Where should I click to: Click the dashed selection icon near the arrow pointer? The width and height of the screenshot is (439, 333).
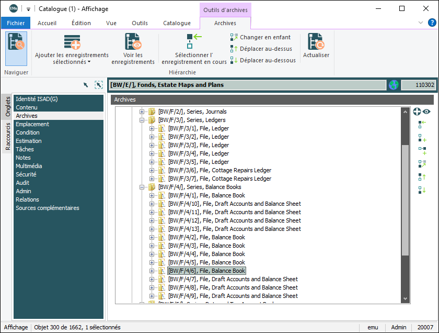[98, 85]
